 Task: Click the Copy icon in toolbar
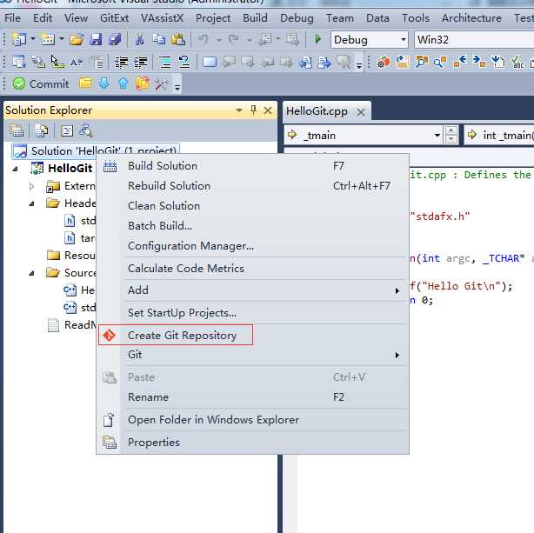click(x=158, y=40)
